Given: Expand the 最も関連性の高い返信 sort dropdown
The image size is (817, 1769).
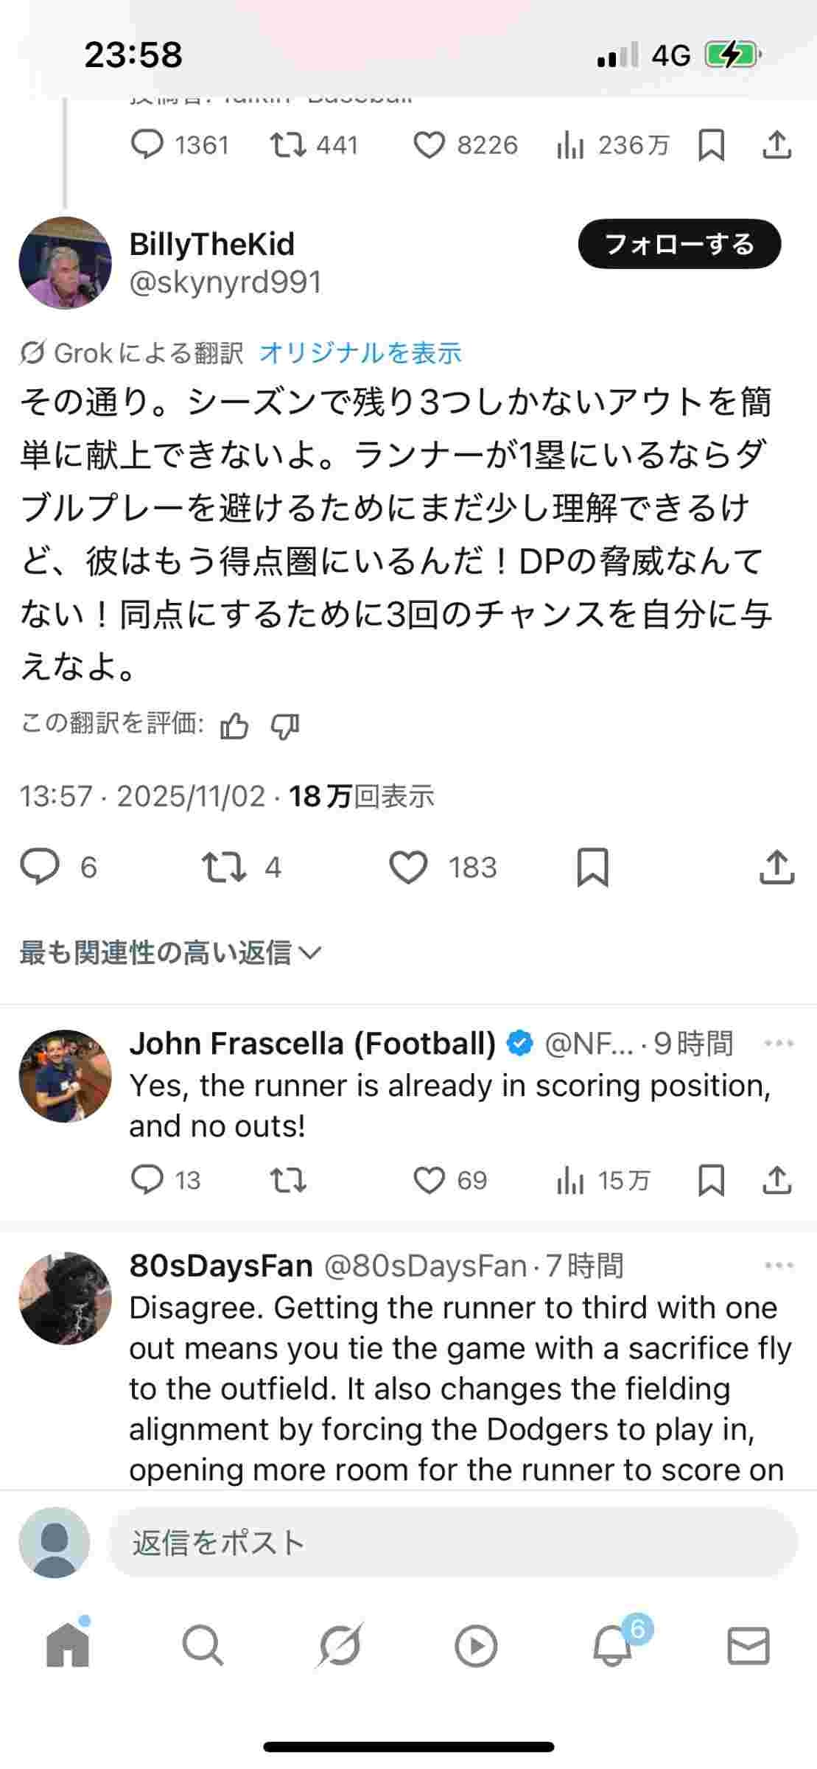Looking at the screenshot, I should click(171, 952).
